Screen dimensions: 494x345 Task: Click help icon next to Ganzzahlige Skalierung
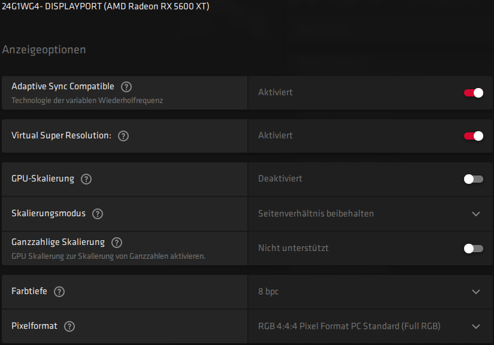pyautogui.click(x=117, y=243)
